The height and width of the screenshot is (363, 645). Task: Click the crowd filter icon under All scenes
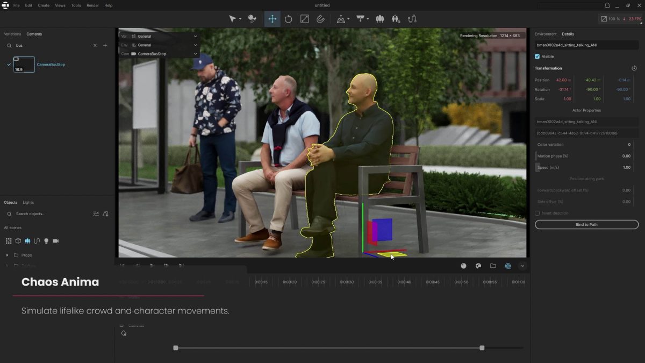[27, 241]
